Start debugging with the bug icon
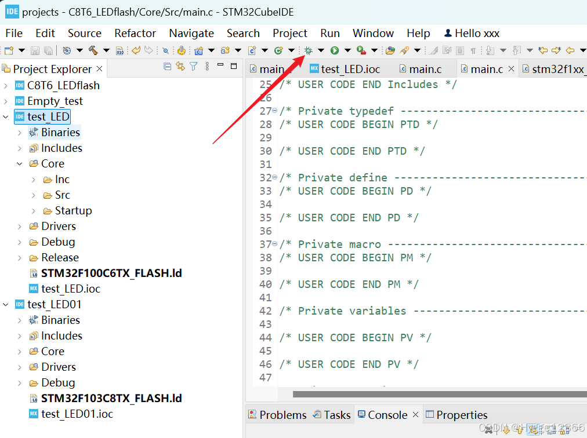This screenshot has height=438, width=587. 308,50
